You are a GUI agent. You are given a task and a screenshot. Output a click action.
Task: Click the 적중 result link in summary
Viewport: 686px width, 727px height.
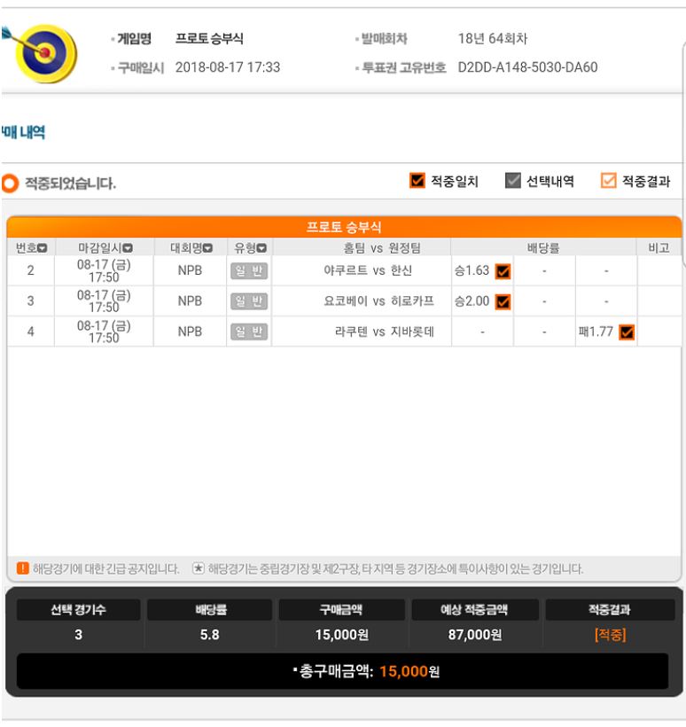click(x=610, y=634)
